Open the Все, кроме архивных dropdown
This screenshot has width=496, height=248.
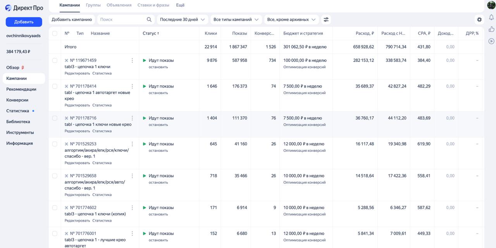pos(291,19)
